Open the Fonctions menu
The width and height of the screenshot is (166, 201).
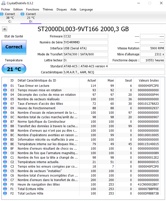(33, 9)
